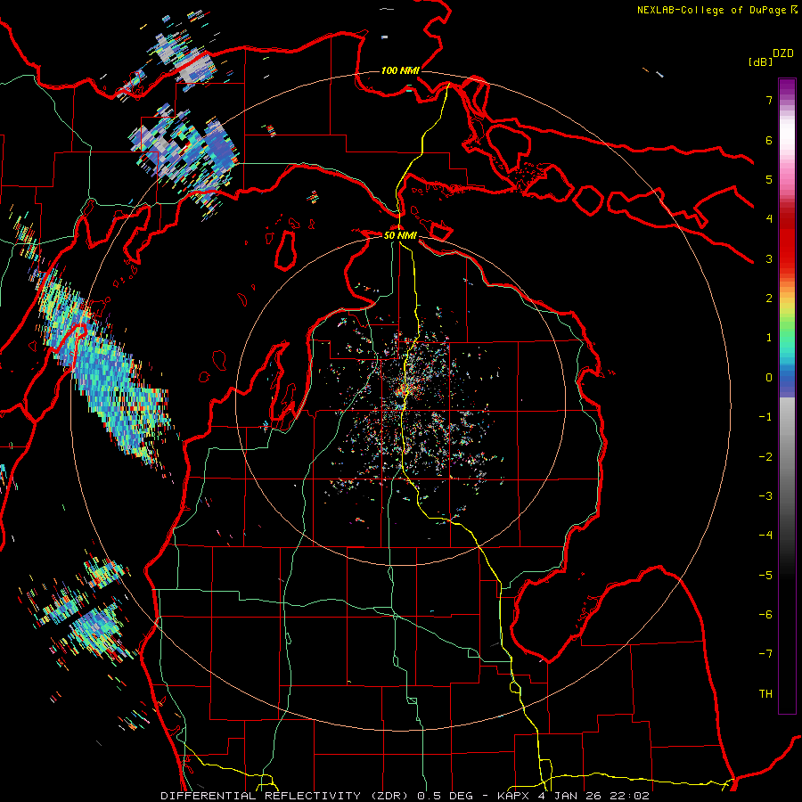The height and width of the screenshot is (802, 802).
Task: Click the -7 value on the color scale
Action: (765, 654)
